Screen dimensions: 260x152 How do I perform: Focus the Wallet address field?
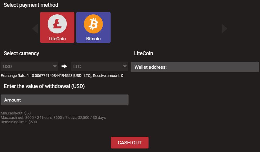195,67
